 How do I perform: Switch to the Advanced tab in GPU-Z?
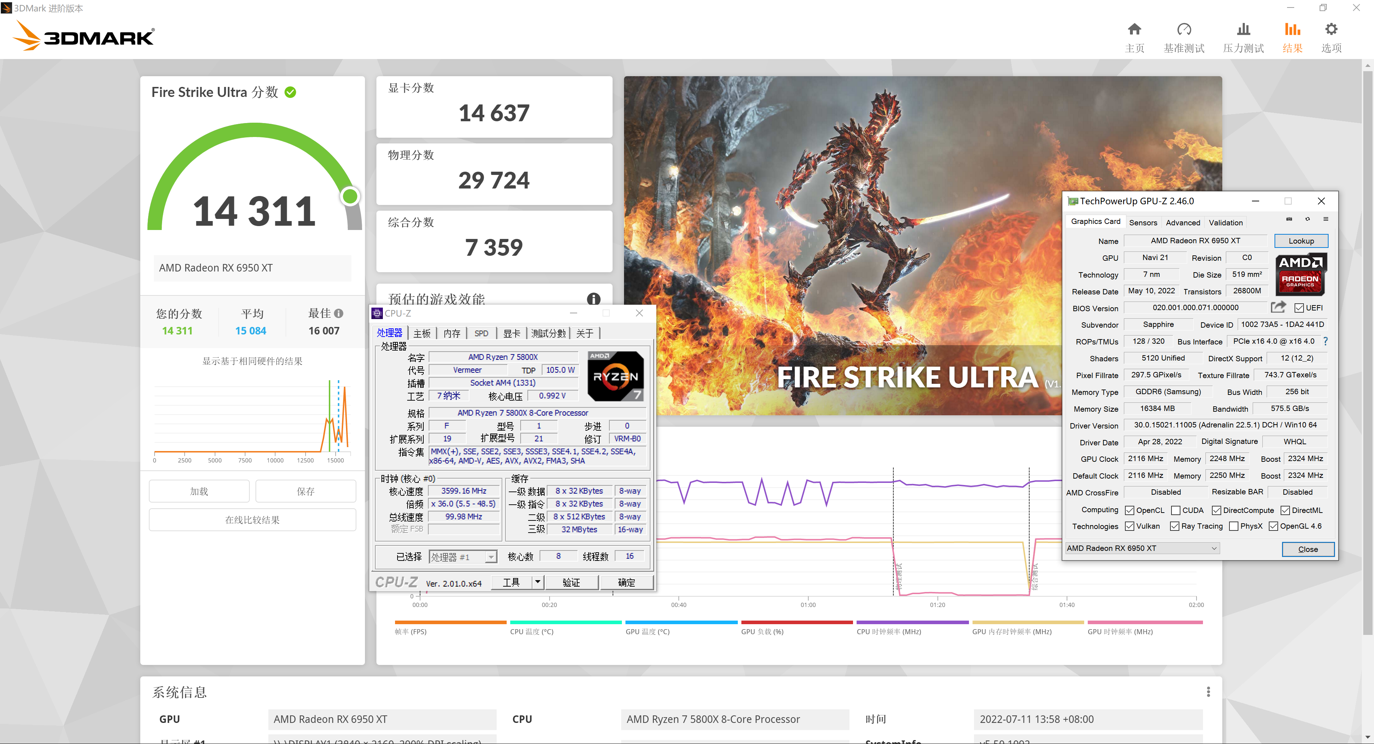click(1183, 222)
